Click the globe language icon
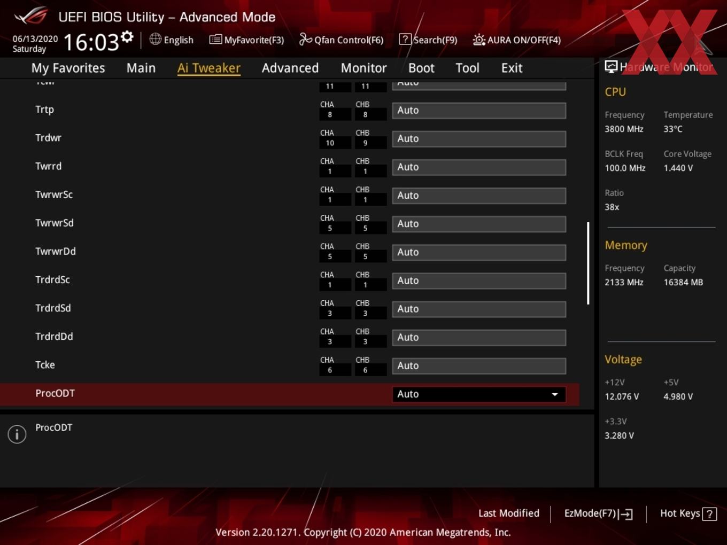The height and width of the screenshot is (545, 727). point(155,39)
